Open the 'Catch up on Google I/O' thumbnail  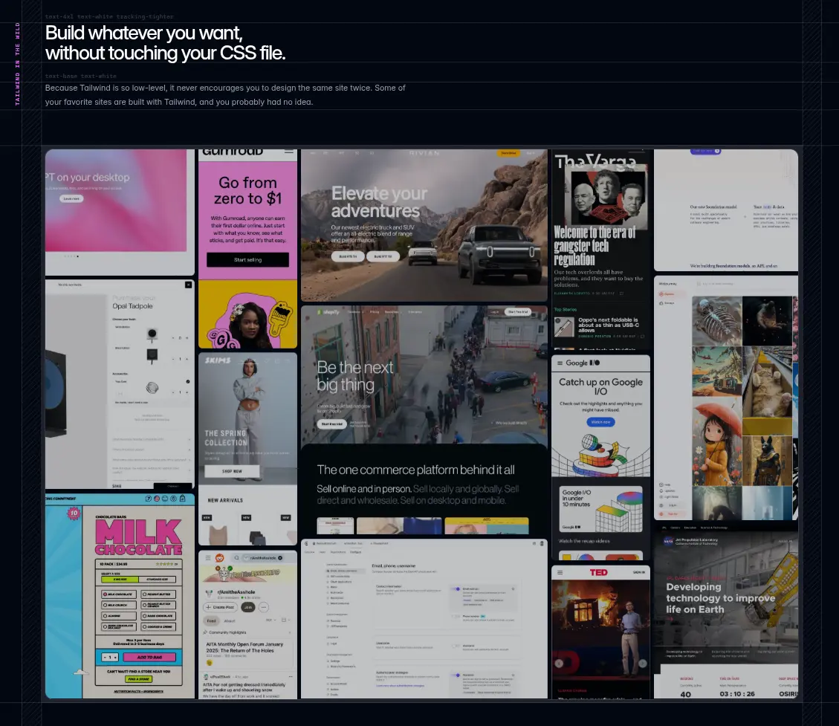[601, 458]
